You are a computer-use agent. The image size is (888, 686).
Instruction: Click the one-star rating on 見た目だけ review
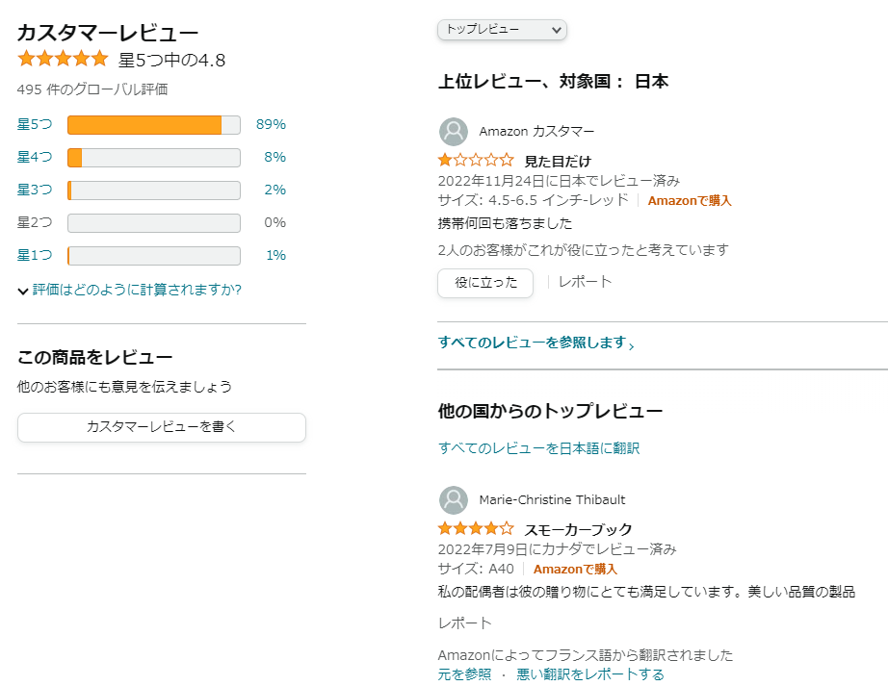[476, 161]
